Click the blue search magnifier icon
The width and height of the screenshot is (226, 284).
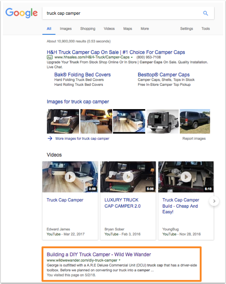tap(205, 13)
